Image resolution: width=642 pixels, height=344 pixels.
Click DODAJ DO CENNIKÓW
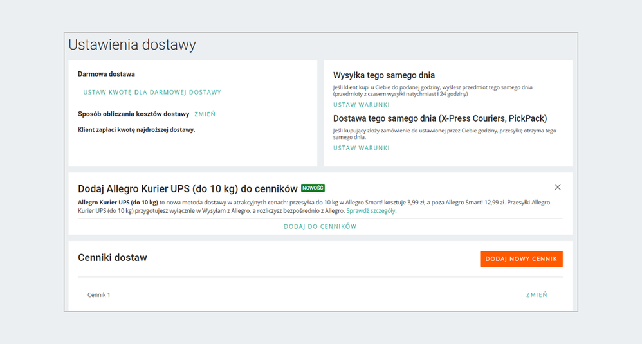click(320, 226)
